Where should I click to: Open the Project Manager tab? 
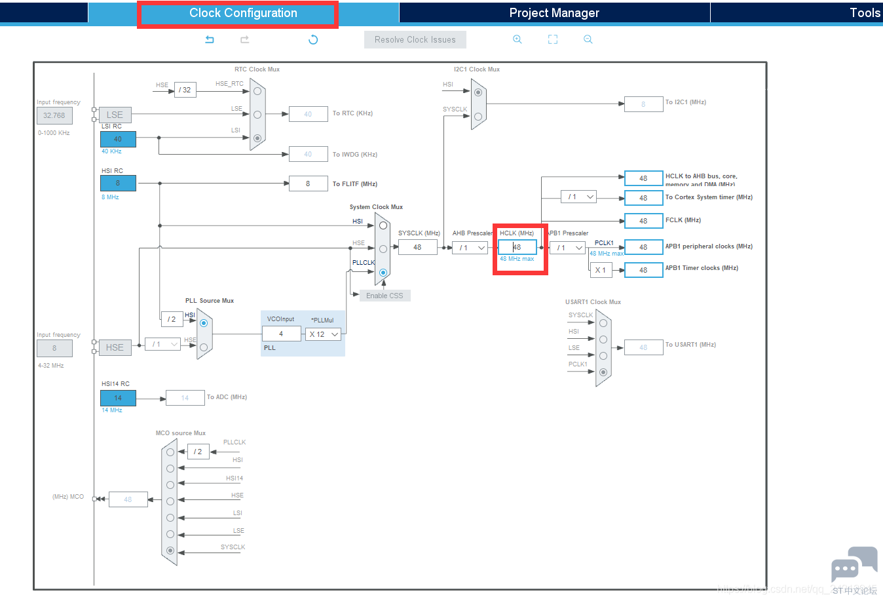pos(554,13)
